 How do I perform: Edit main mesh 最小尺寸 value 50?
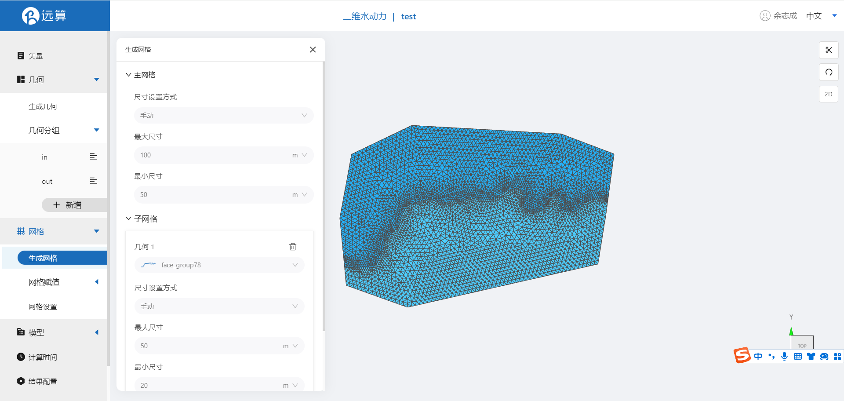coord(211,195)
